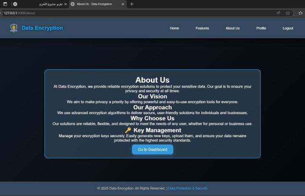Open the browser tab actions menu icon
The height and width of the screenshot is (196, 305).
click(x=5, y=4)
